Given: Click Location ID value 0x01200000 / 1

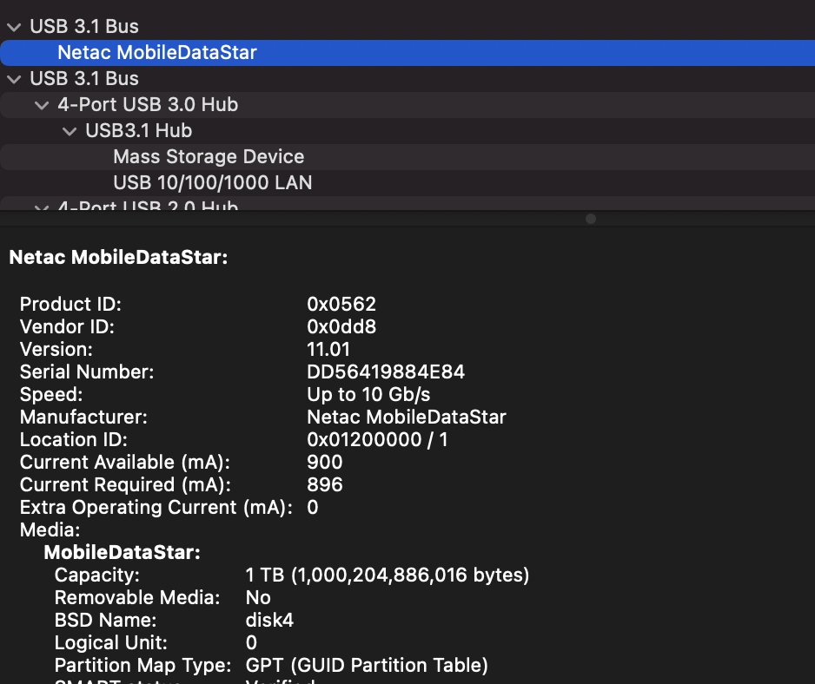Looking at the screenshot, I should coord(377,439).
